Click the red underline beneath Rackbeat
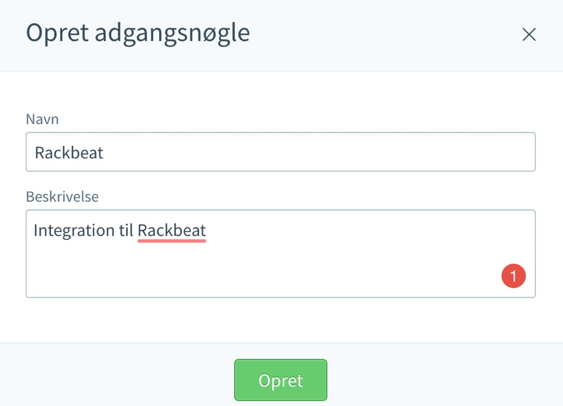This screenshot has height=406, width=563. tap(171, 241)
